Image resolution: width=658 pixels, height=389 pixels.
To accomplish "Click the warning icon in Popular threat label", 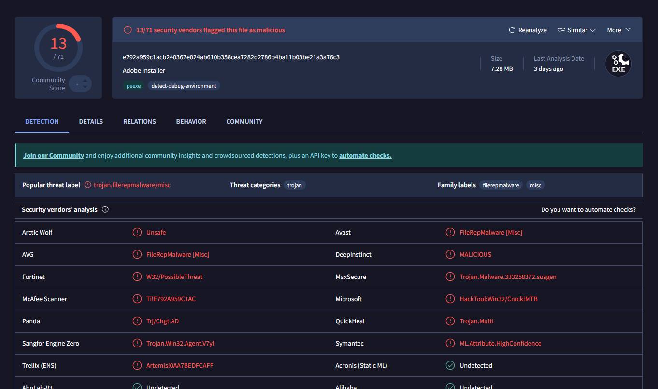I will click(87, 185).
